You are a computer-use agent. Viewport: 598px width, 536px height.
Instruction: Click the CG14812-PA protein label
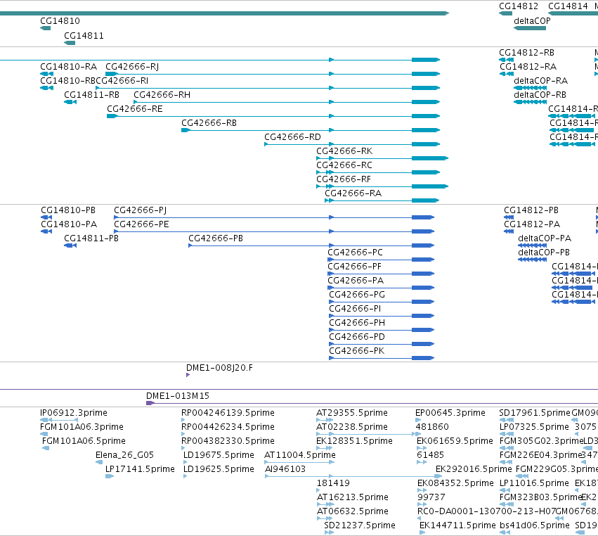(532, 224)
